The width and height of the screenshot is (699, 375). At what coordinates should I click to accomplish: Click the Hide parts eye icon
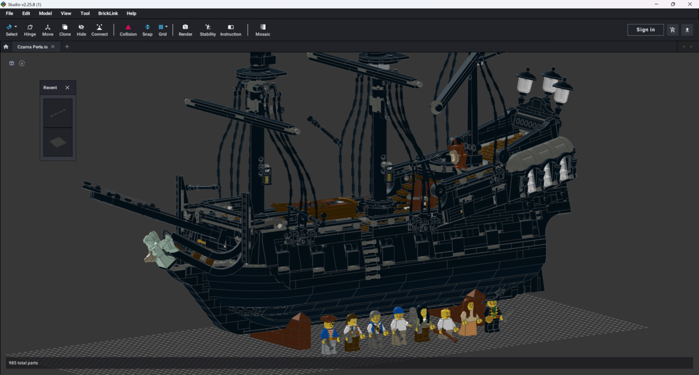tap(81, 30)
